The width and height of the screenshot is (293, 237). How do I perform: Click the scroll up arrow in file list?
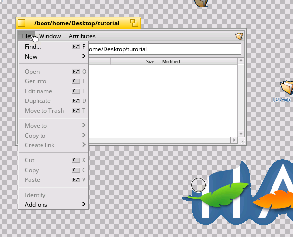[240, 61]
